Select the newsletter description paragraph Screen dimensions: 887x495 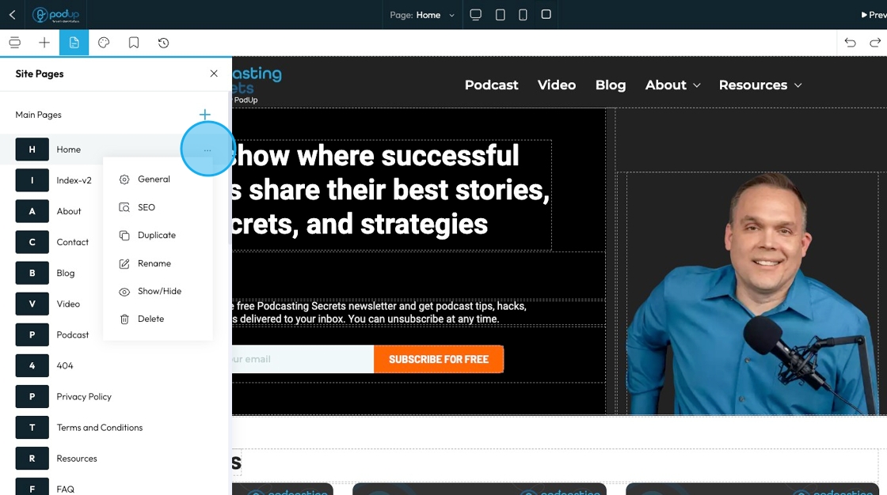(379, 312)
